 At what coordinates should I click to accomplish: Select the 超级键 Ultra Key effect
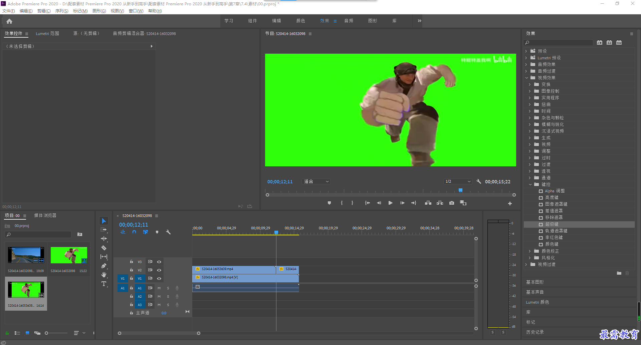tap(552, 224)
